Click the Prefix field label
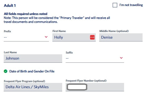This screenshot has width=146, height=95. pyautogui.click(x=7, y=31)
